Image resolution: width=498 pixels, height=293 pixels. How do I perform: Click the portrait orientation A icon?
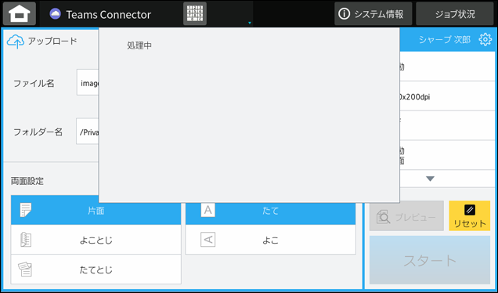[207, 210]
